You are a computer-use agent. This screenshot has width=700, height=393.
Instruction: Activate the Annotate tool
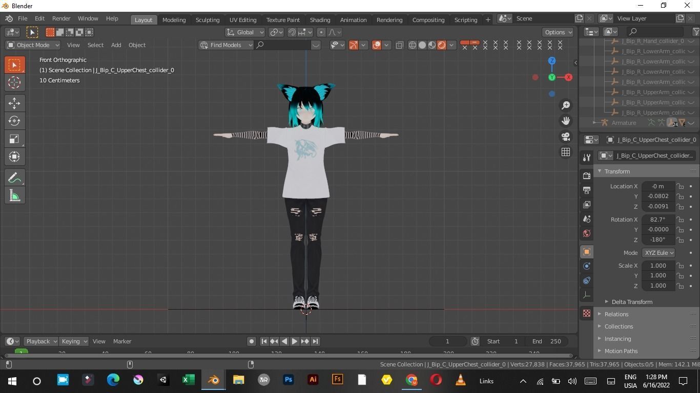click(14, 177)
